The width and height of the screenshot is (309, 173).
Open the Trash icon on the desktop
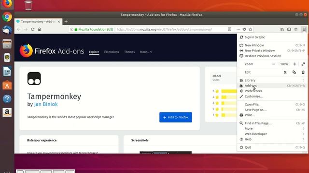pos(28,5)
